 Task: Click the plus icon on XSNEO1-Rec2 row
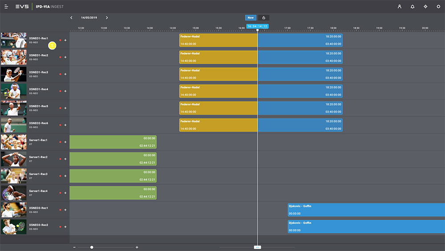pyautogui.click(x=65, y=58)
